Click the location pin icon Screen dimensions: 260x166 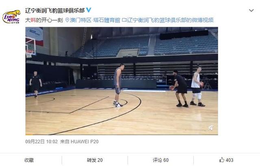(67, 20)
